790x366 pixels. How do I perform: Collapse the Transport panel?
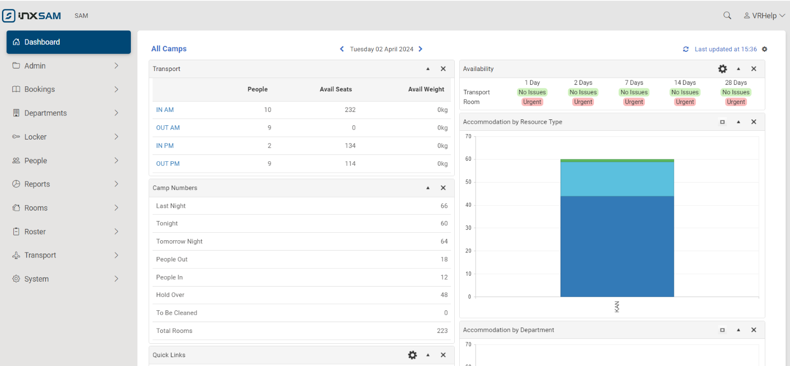click(x=428, y=69)
